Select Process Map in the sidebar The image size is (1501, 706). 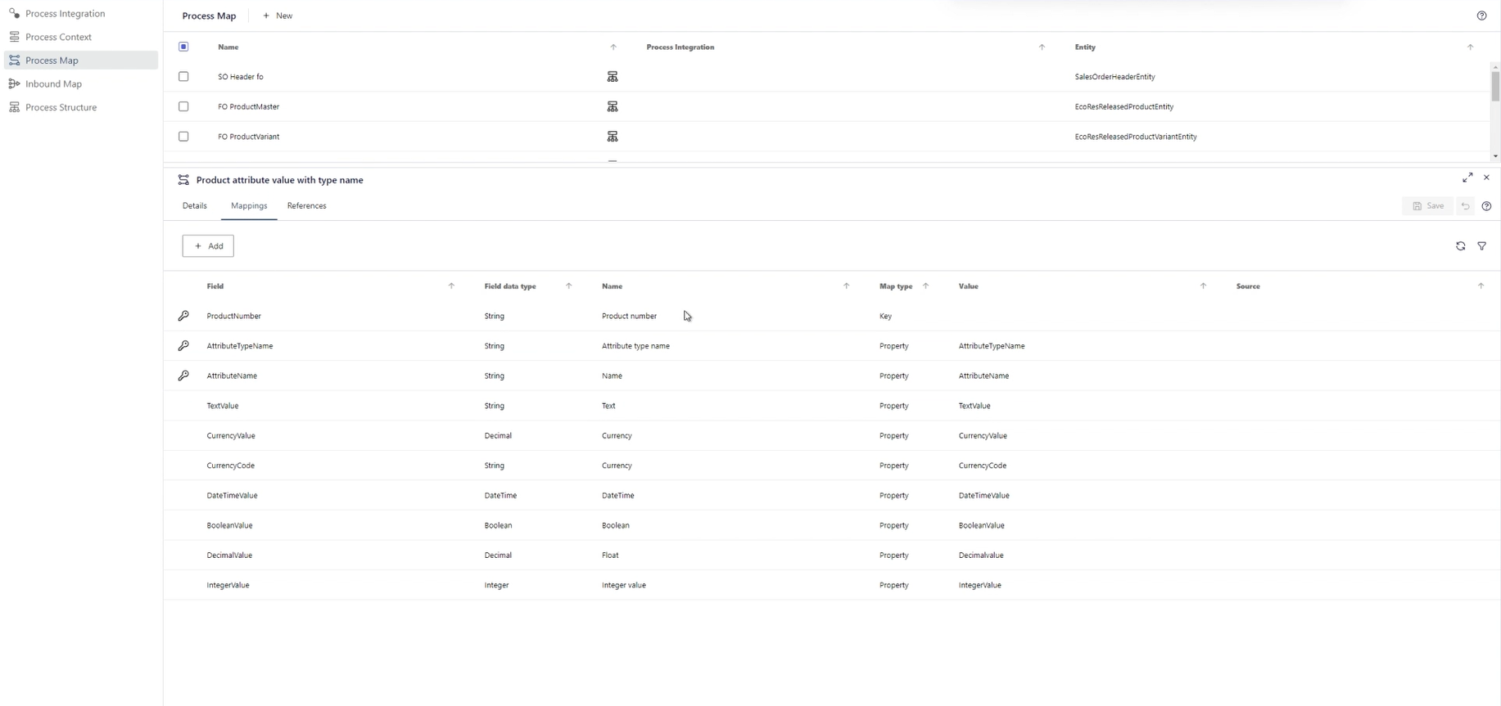click(x=81, y=61)
